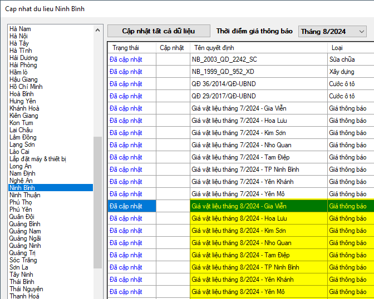Click the province list scroll up arrow
374x299 pixels.
click(x=98, y=30)
